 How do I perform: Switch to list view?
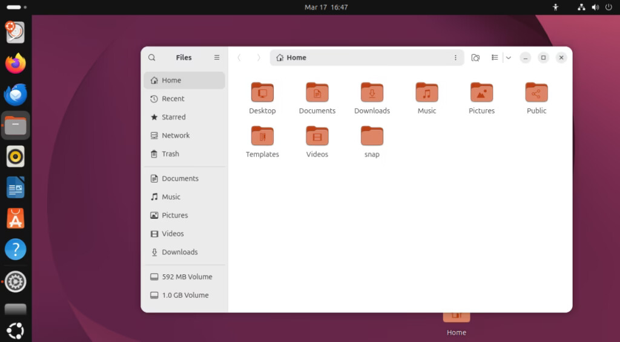coord(495,57)
